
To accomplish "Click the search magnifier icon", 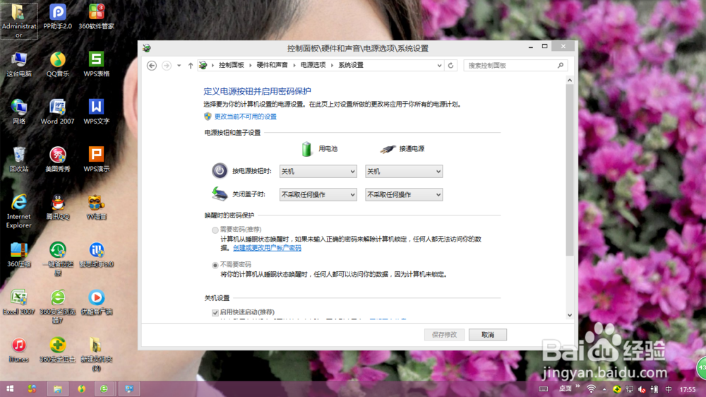I will click(x=561, y=65).
